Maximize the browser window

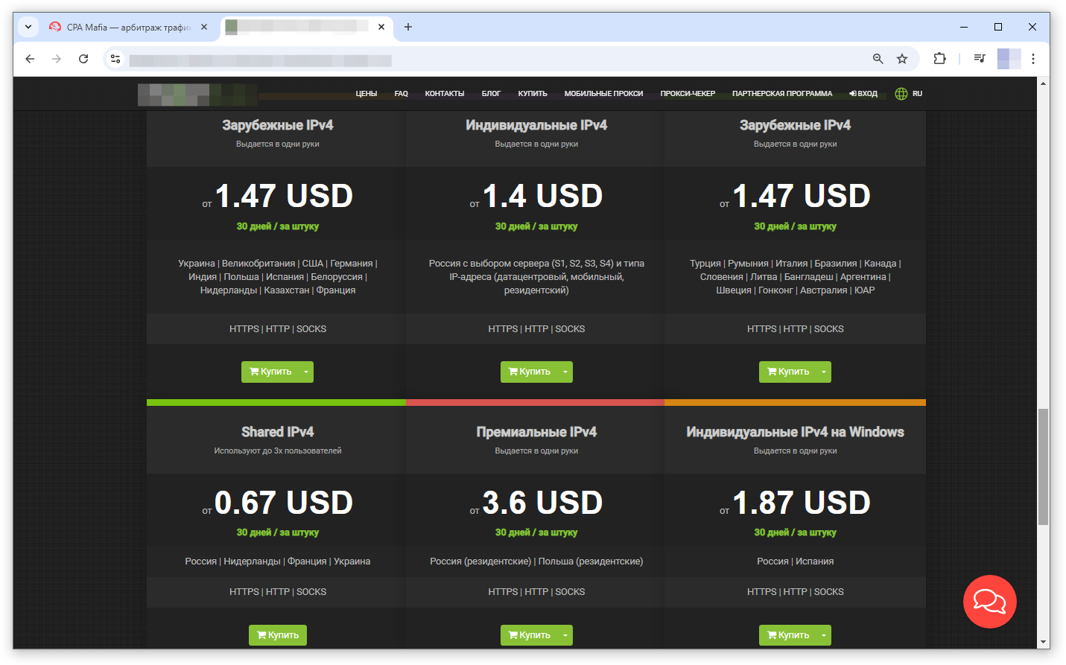pyautogui.click(x=998, y=27)
